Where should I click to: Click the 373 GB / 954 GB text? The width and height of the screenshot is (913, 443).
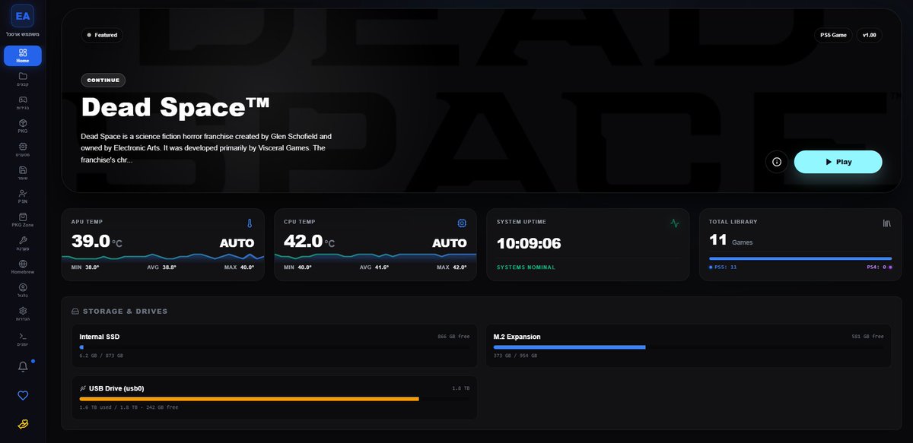pos(515,356)
